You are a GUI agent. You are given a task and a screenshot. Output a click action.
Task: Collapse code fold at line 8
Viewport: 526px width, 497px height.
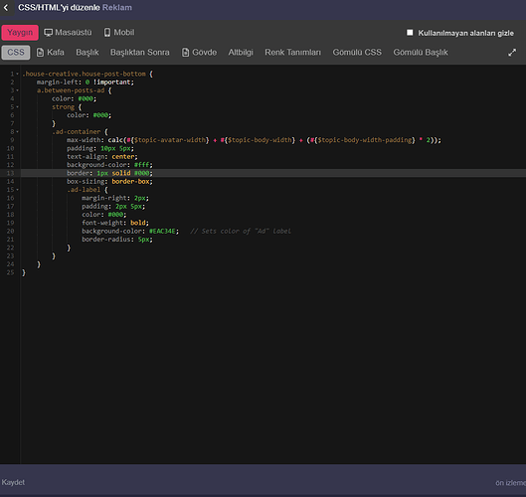coord(18,132)
